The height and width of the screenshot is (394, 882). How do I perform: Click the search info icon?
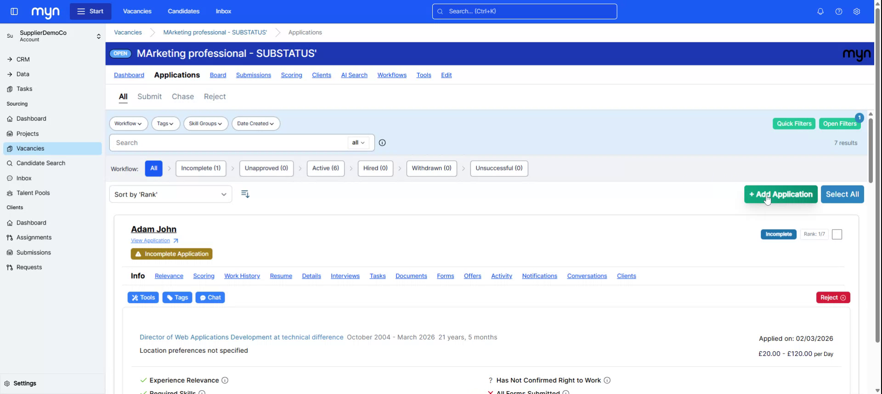click(x=382, y=143)
